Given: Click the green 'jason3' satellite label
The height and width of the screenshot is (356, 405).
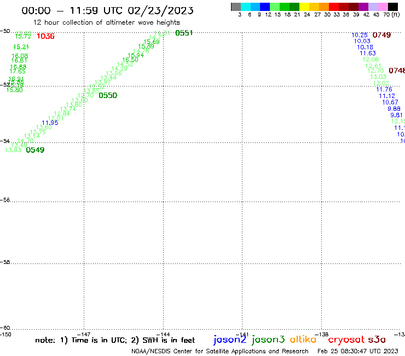Looking at the screenshot, I should (x=268, y=340).
